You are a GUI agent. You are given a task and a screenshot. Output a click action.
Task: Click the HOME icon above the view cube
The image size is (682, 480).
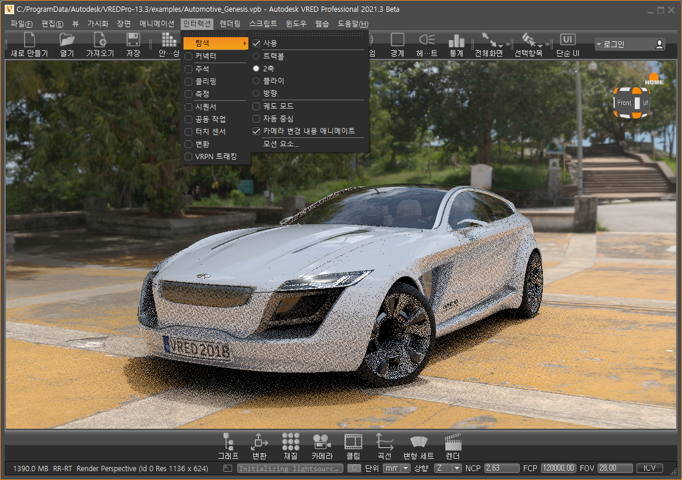pyautogui.click(x=654, y=79)
